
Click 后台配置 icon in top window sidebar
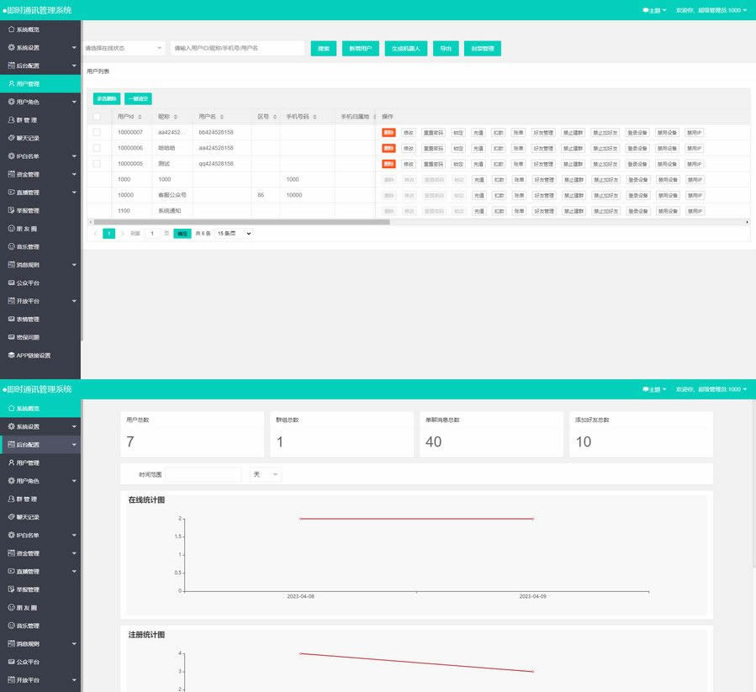tap(12, 66)
